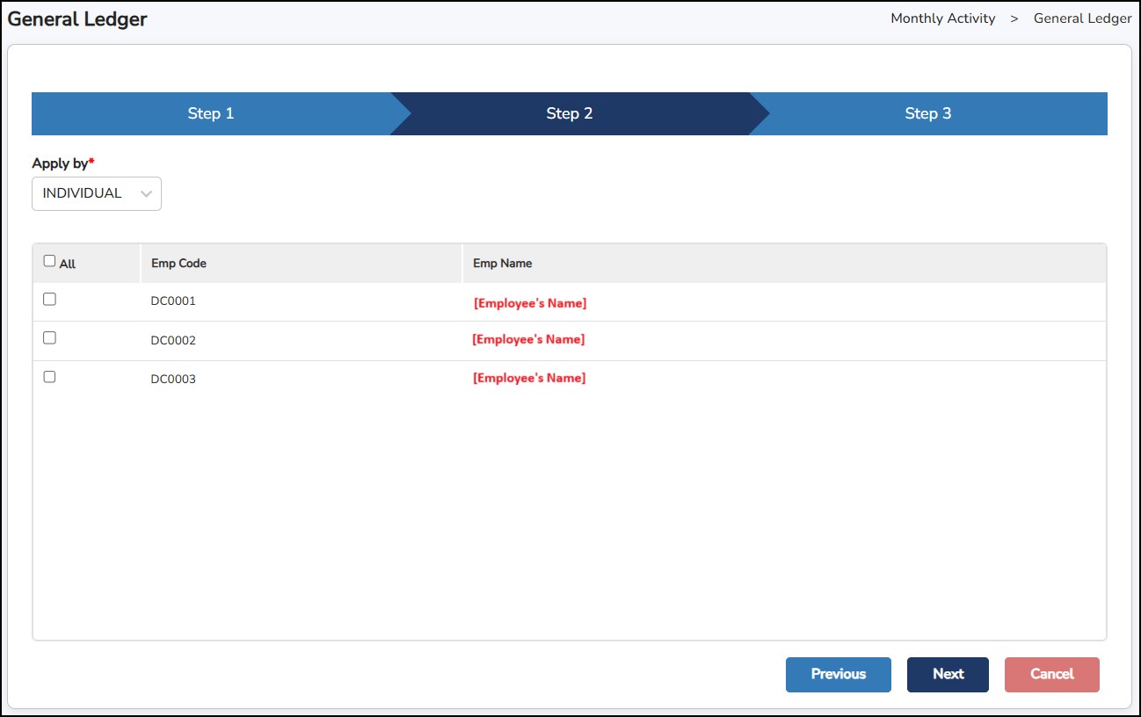This screenshot has height=717, width=1141.
Task: Jump to the Step 3 tab
Action: (928, 113)
